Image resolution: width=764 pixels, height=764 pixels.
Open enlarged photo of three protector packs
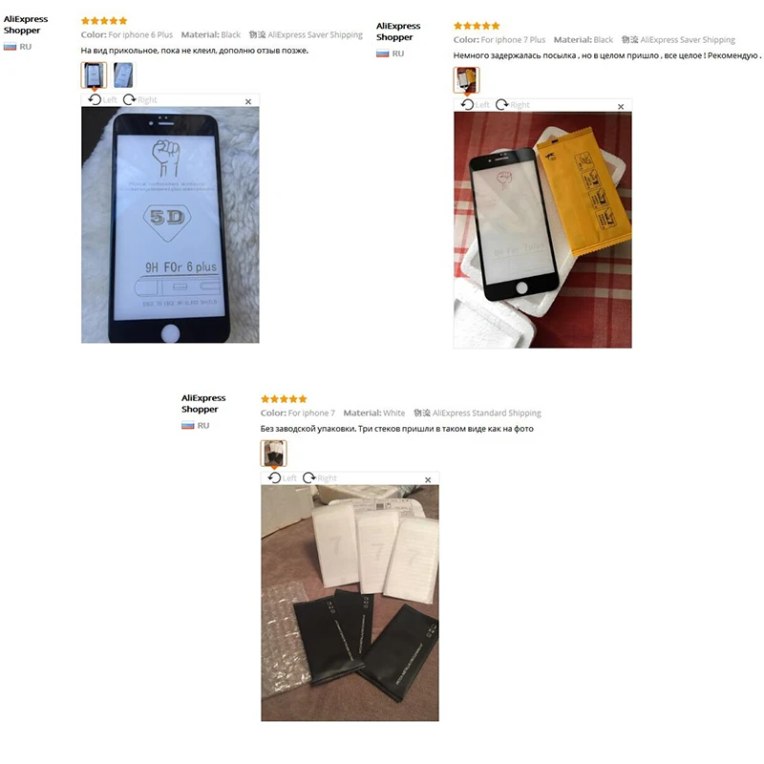[x=350, y=603]
